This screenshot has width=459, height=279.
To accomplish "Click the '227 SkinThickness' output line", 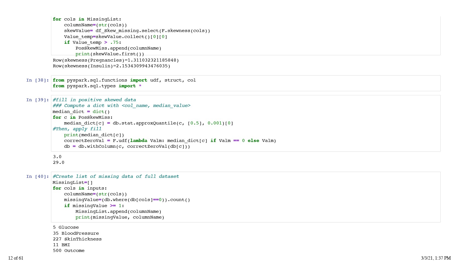I will 77,239.
